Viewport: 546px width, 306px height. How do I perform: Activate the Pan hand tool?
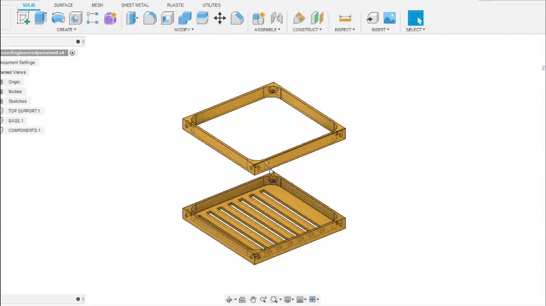(x=253, y=300)
